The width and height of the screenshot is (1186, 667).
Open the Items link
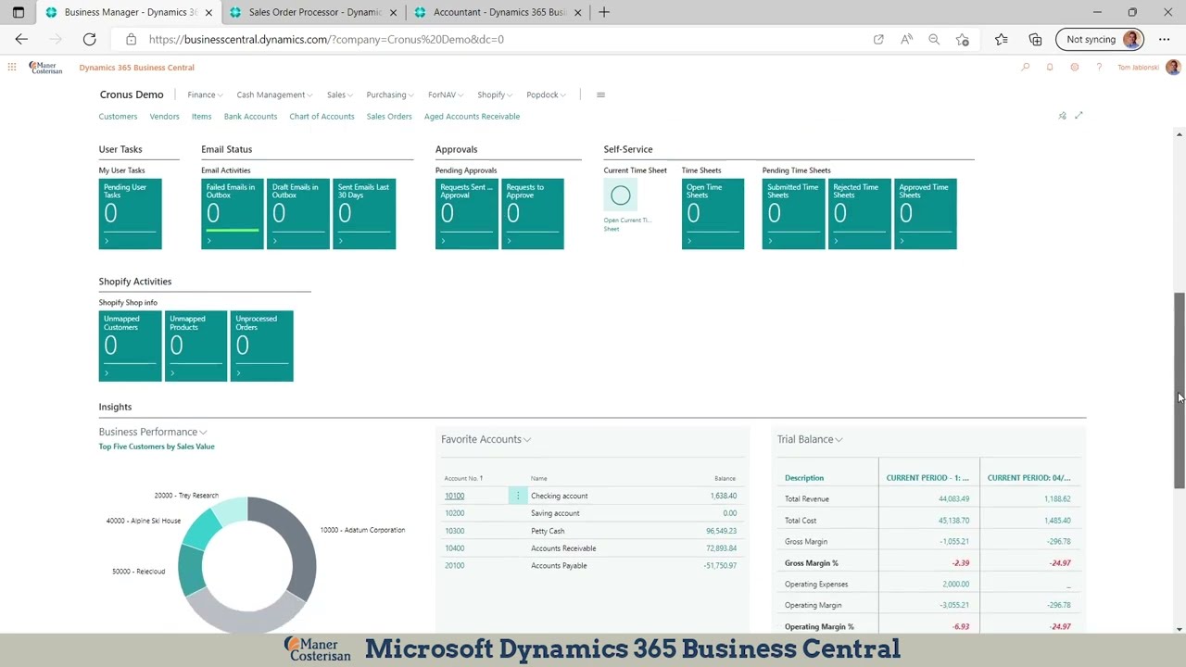tap(201, 117)
